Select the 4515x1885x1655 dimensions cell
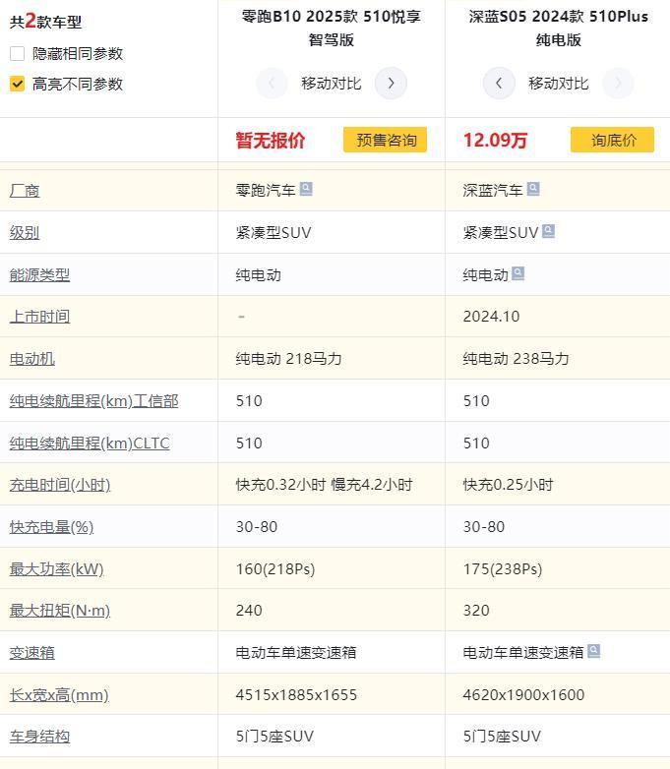670x769 pixels. (296, 695)
